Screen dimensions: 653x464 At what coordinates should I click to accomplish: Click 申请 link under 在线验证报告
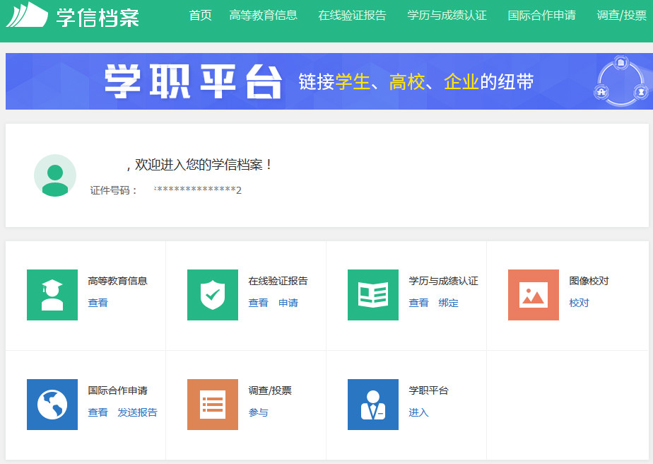[x=288, y=303]
